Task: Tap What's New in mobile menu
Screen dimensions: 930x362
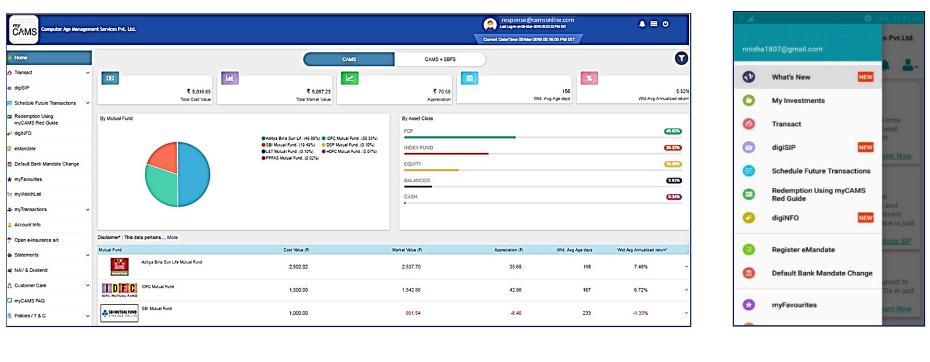Action: 791,77
